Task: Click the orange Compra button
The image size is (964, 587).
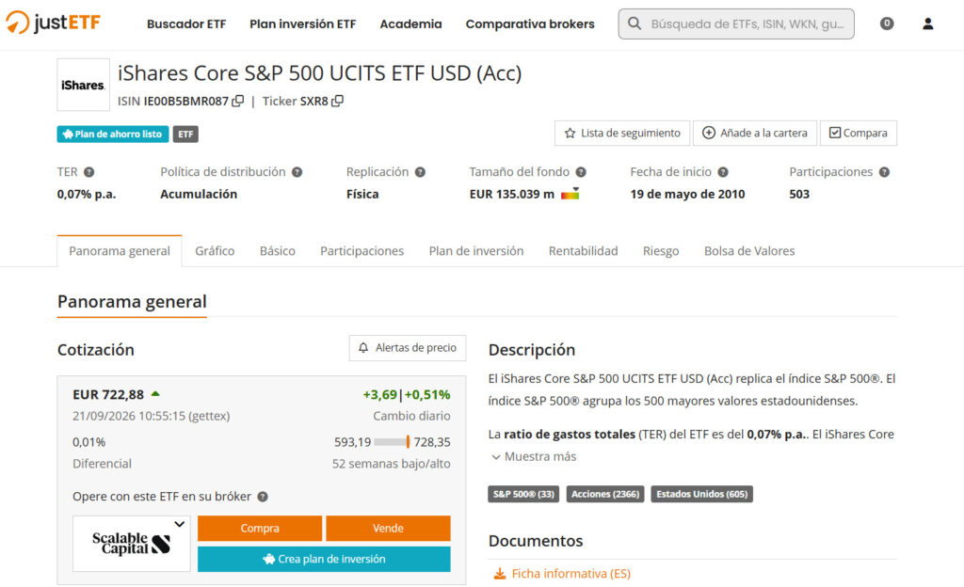Action: (x=260, y=528)
